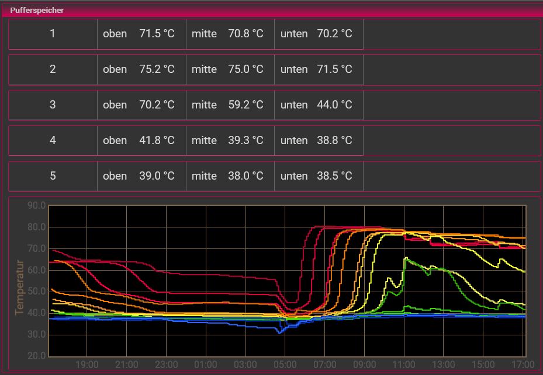The image size is (543, 375).
Task: Click the Pufferspeicher panel header
Action: click(x=37, y=10)
